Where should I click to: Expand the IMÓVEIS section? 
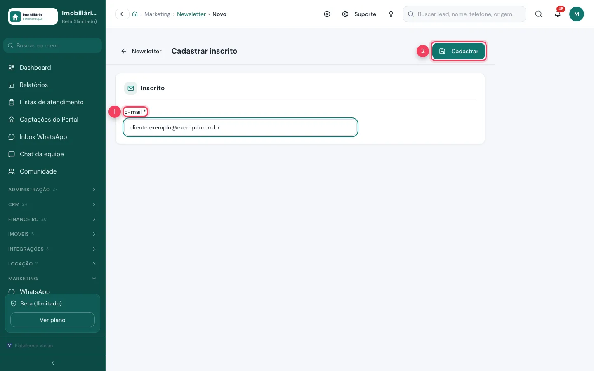pos(52,234)
